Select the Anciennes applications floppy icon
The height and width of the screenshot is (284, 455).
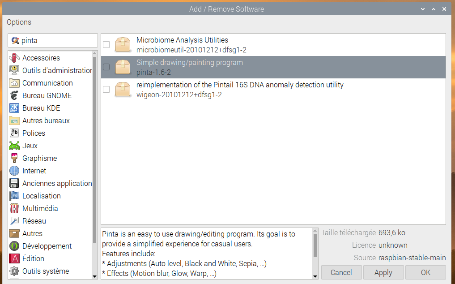14,183
